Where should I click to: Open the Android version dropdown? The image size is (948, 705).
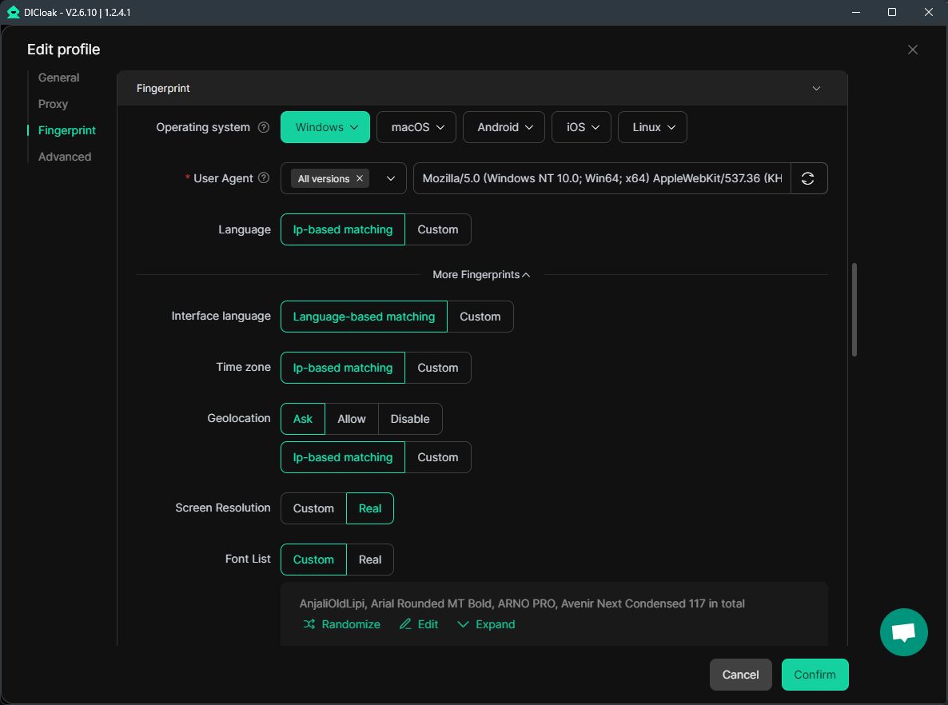click(x=504, y=127)
